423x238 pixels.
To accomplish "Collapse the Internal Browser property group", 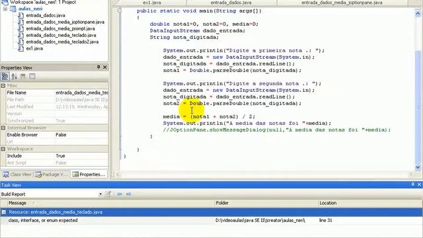I will coord(3,128).
